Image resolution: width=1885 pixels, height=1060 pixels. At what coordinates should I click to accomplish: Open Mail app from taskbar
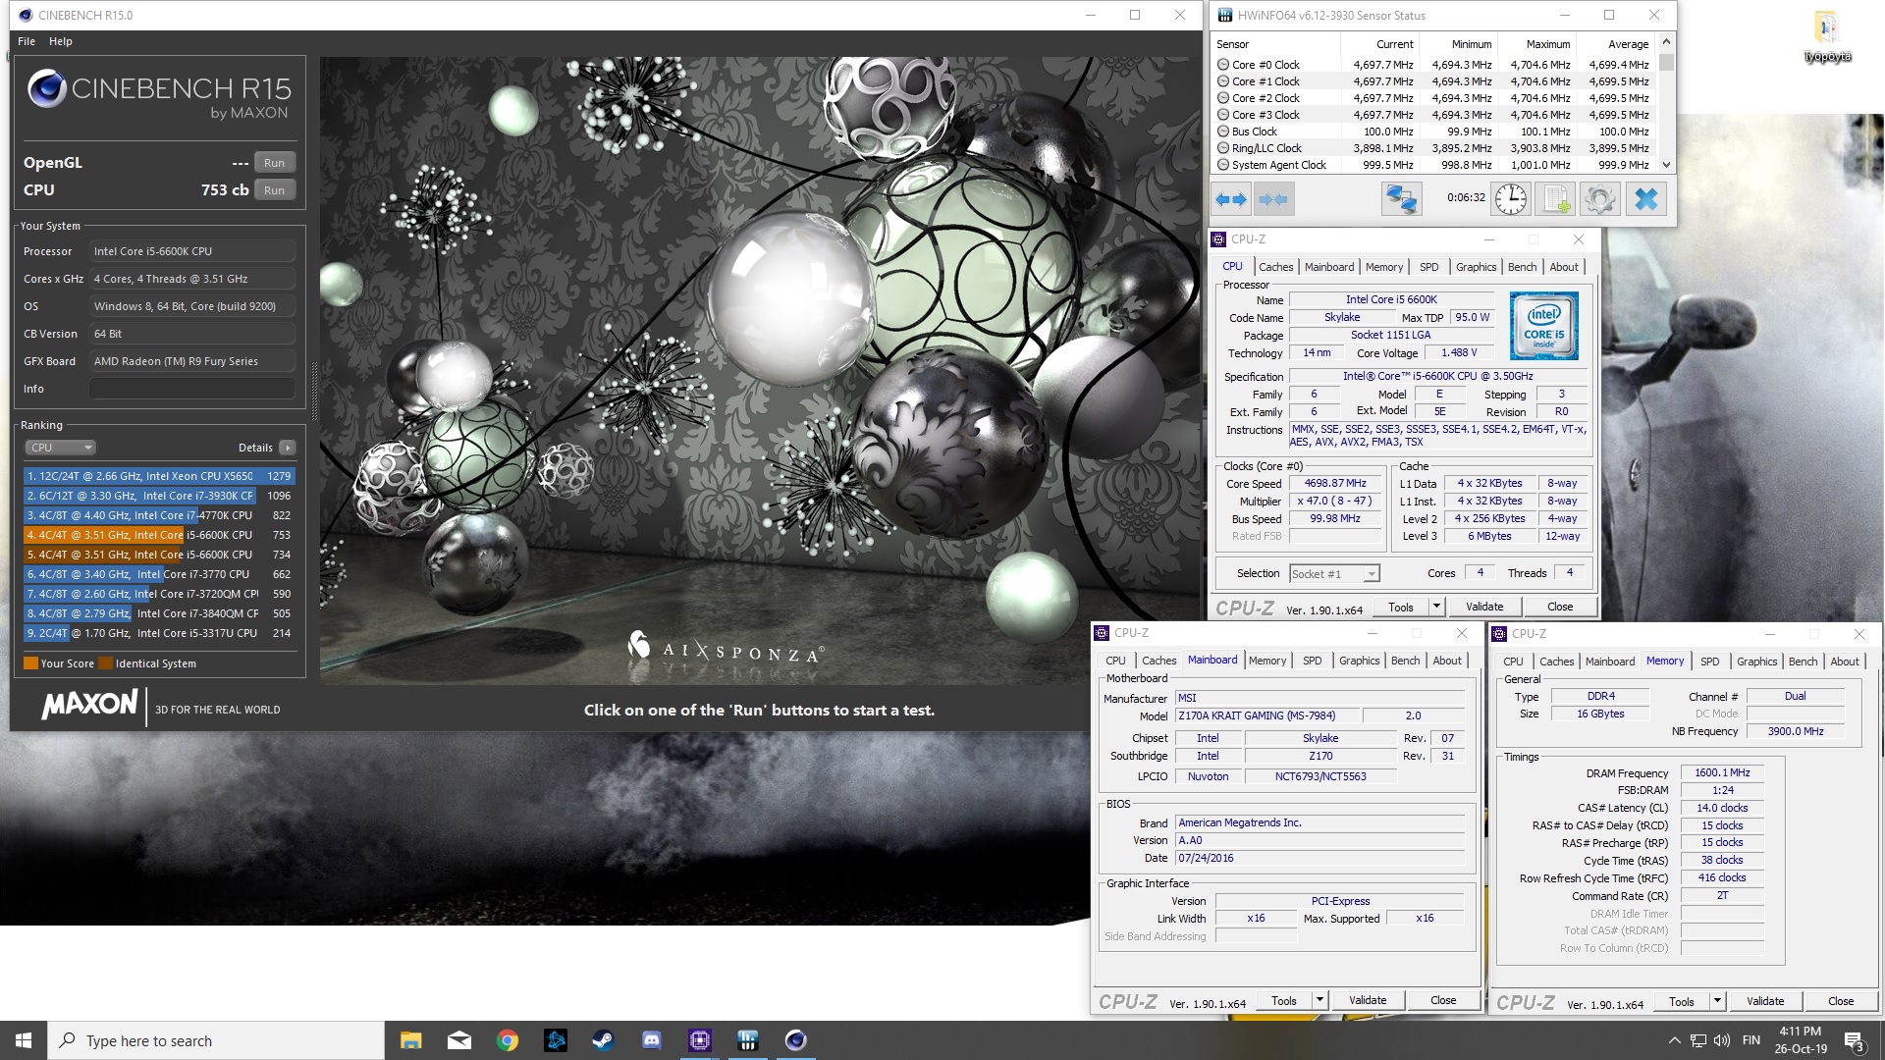click(458, 1040)
